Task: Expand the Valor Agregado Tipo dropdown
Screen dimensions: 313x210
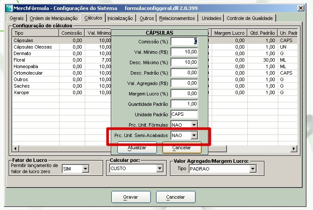Action: (253, 169)
